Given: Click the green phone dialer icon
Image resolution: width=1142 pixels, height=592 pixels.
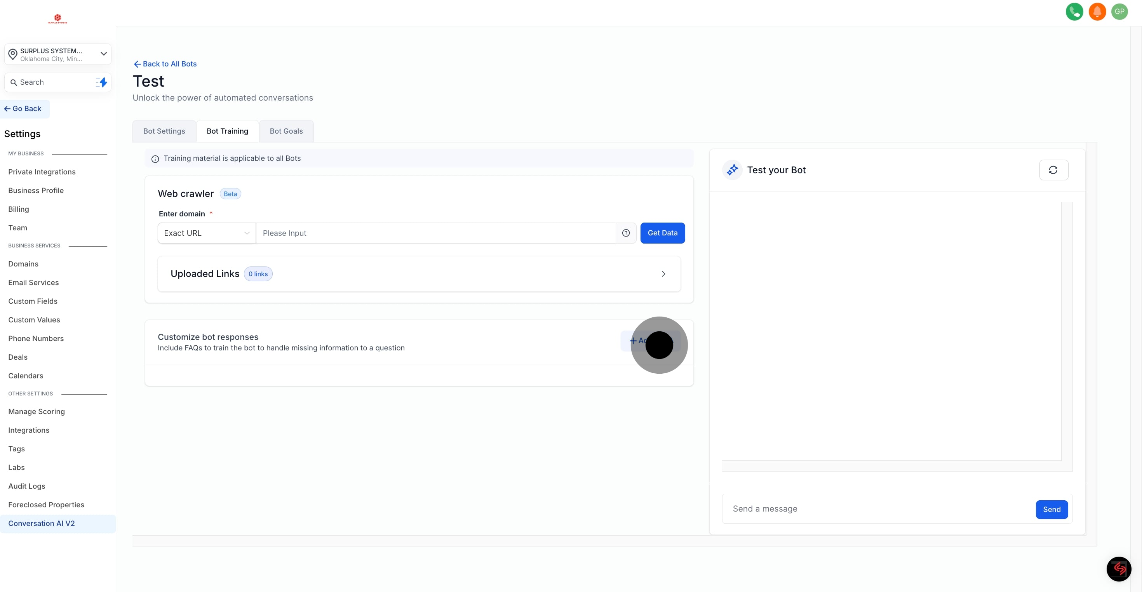Looking at the screenshot, I should (1074, 12).
